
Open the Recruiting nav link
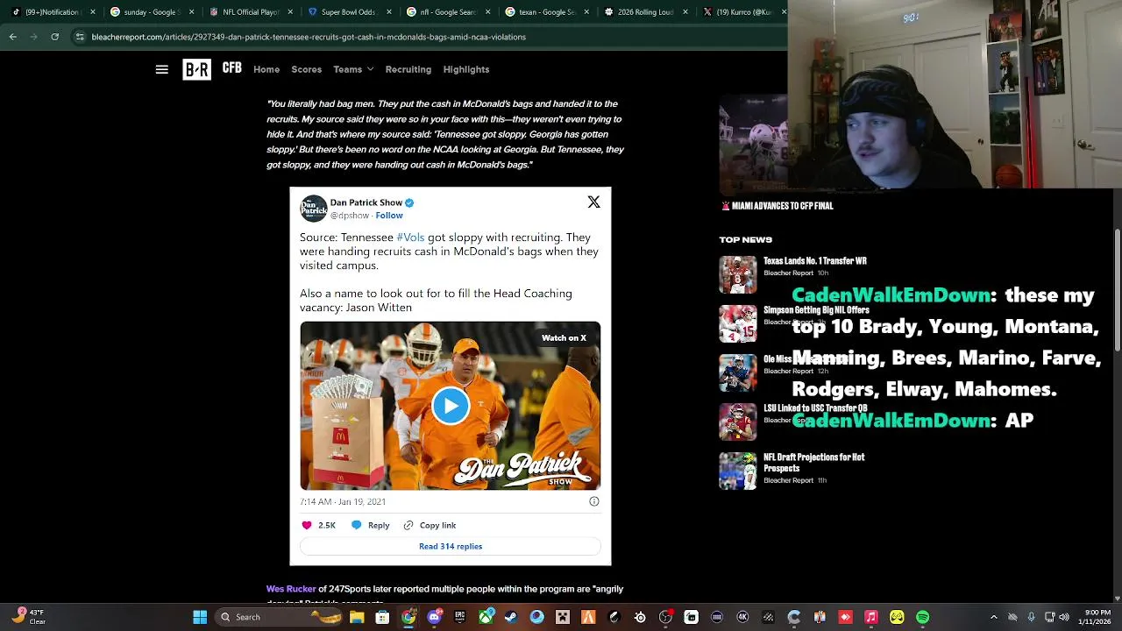point(408,69)
